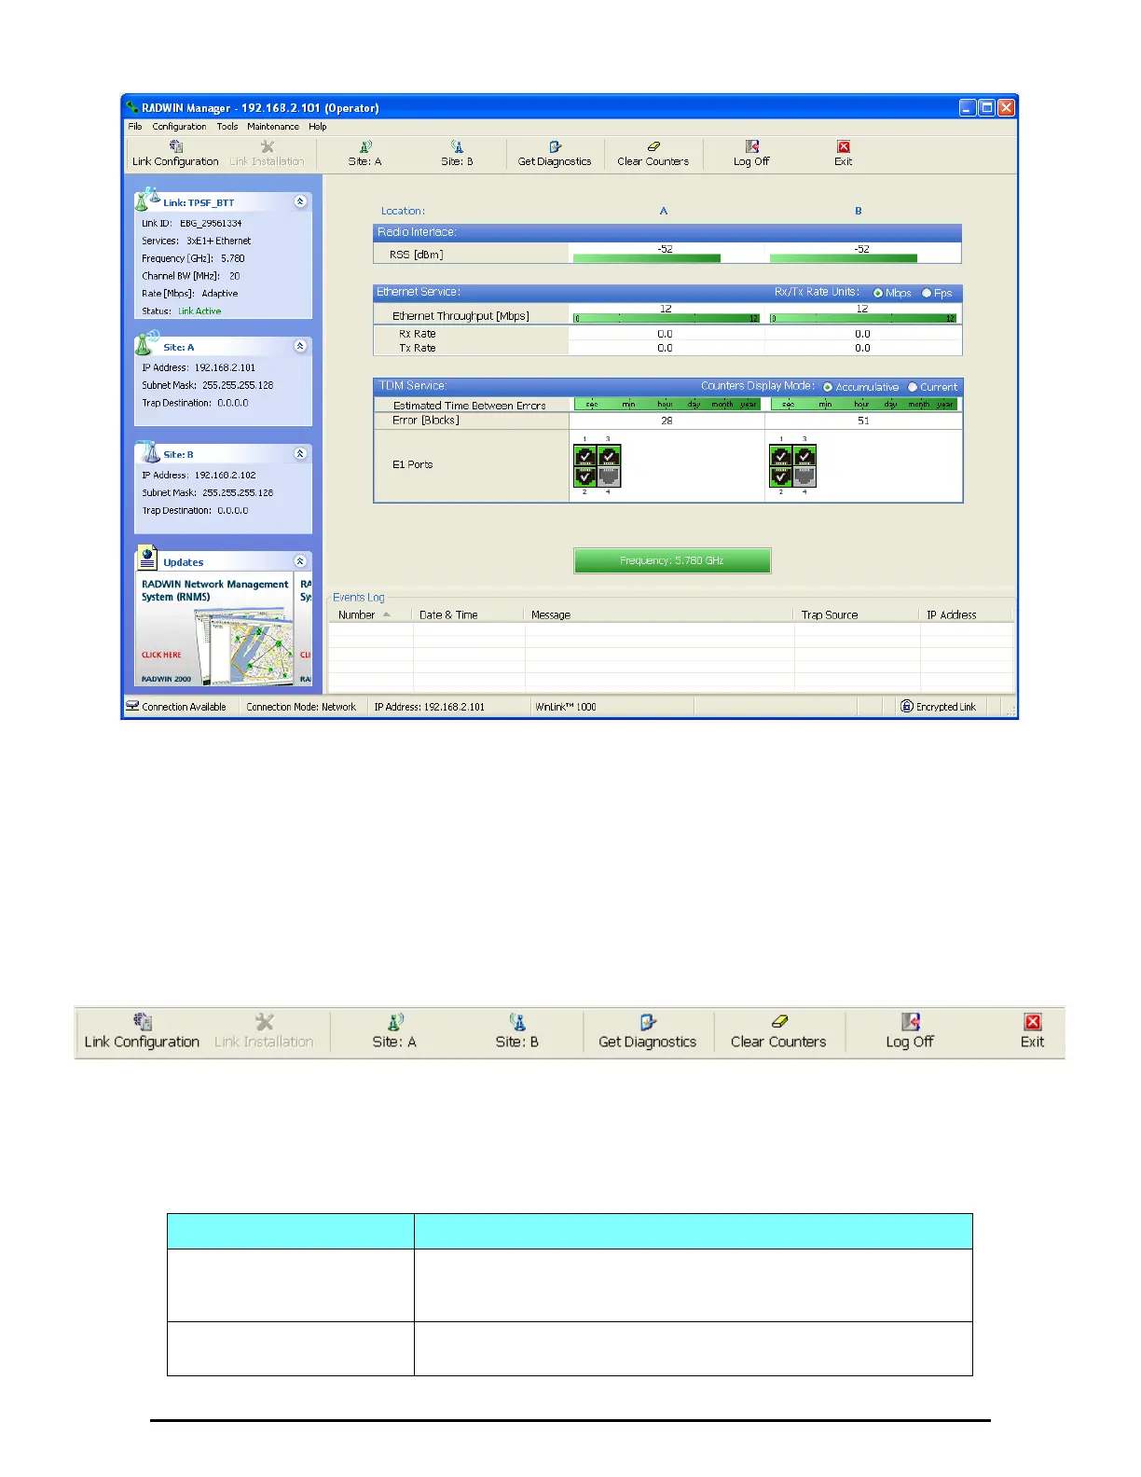
Task: Open the Tools menu
Action: (227, 127)
